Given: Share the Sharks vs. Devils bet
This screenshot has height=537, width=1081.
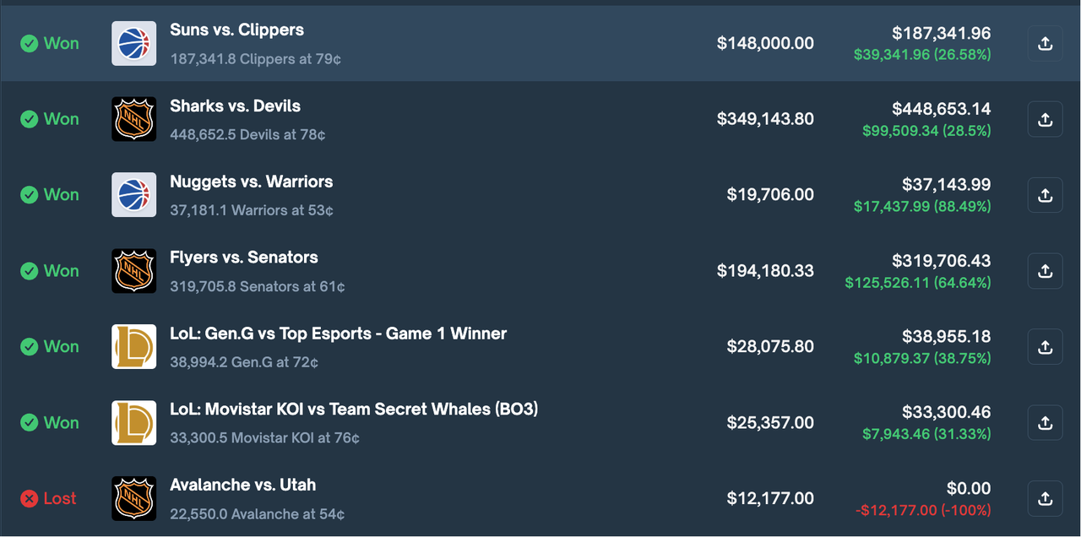Looking at the screenshot, I should [x=1045, y=119].
